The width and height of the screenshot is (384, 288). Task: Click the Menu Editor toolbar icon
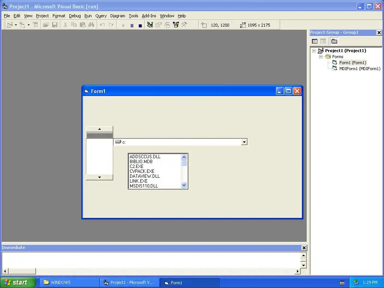(x=36, y=25)
